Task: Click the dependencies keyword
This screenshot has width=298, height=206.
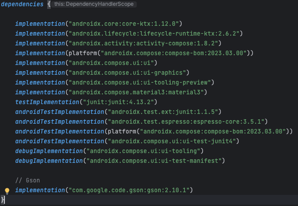Action: tap(22, 4)
